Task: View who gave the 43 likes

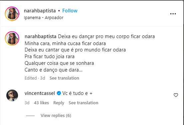Action: [x=41, y=103]
